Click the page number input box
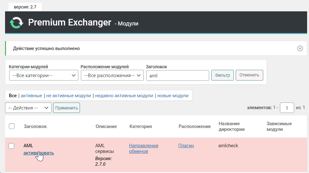 (287, 108)
